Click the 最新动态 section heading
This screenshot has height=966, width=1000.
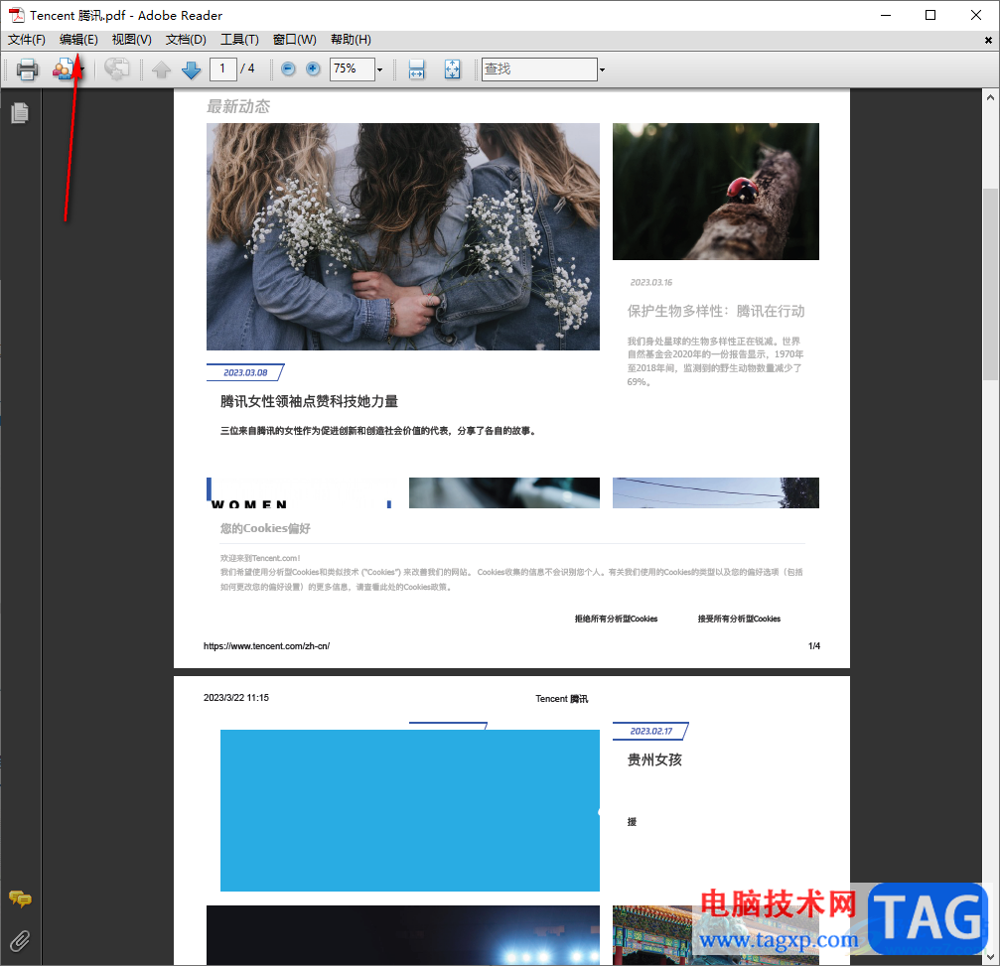pyautogui.click(x=238, y=106)
